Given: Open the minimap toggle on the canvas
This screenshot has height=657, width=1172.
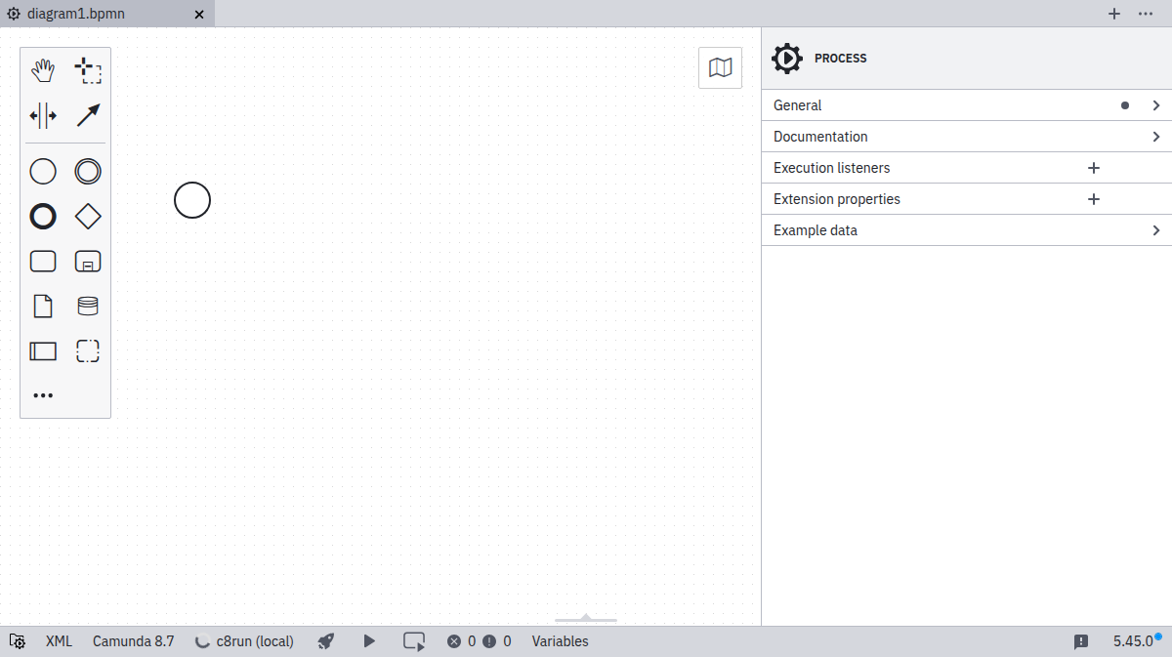Looking at the screenshot, I should pos(720,67).
